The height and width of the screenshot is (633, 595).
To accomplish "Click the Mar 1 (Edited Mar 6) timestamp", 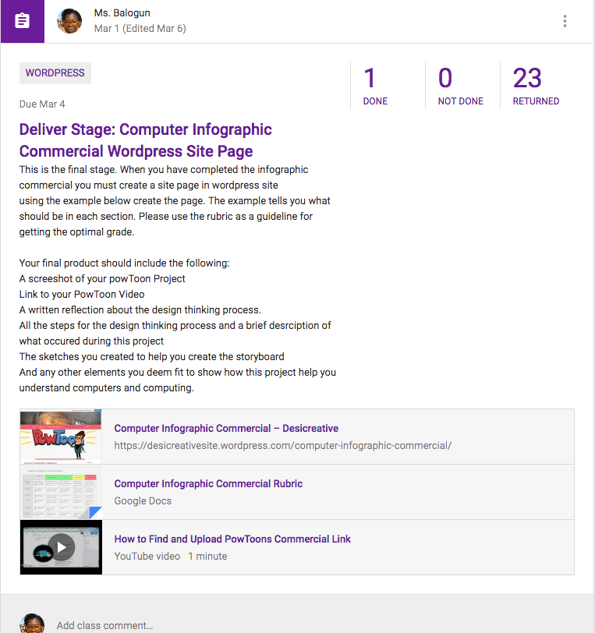I will [x=140, y=29].
